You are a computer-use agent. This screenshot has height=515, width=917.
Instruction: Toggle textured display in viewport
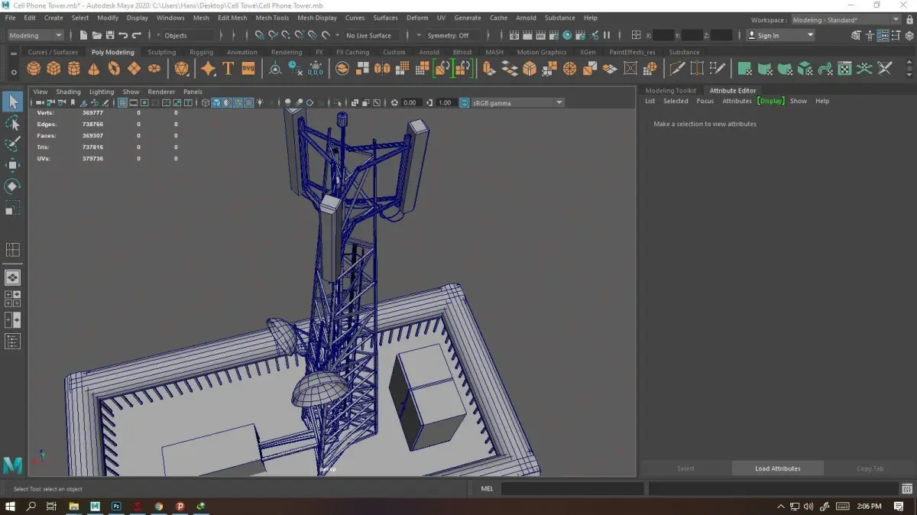[249, 102]
